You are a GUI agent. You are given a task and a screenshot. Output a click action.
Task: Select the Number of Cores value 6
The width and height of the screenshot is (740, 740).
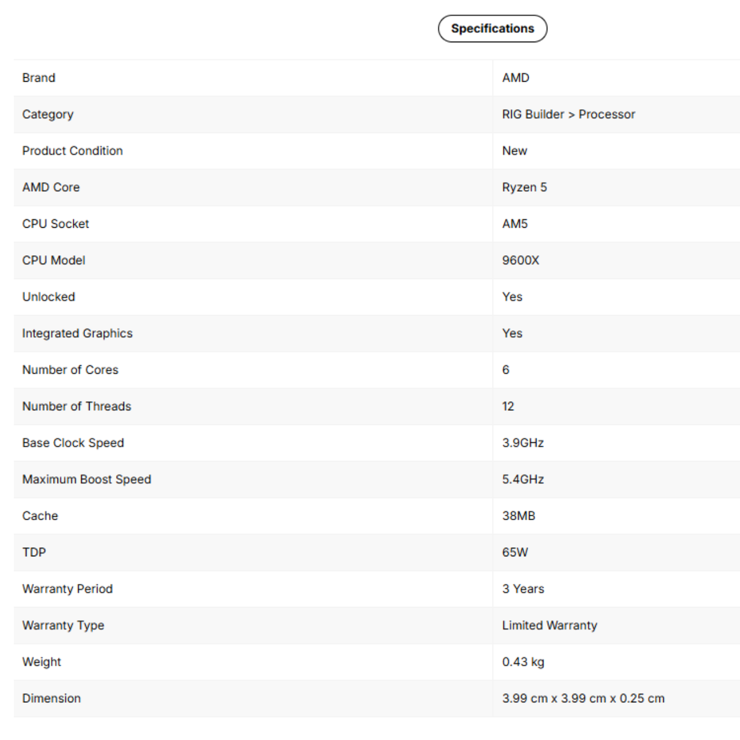pyautogui.click(x=506, y=370)
